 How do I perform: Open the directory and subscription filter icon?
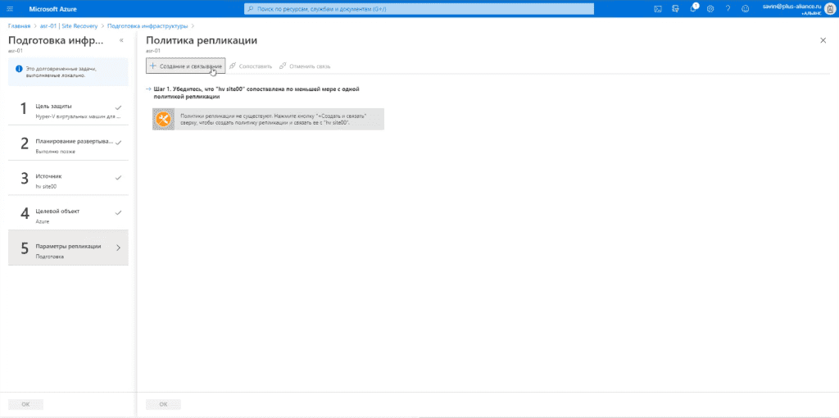coord(675,9)
